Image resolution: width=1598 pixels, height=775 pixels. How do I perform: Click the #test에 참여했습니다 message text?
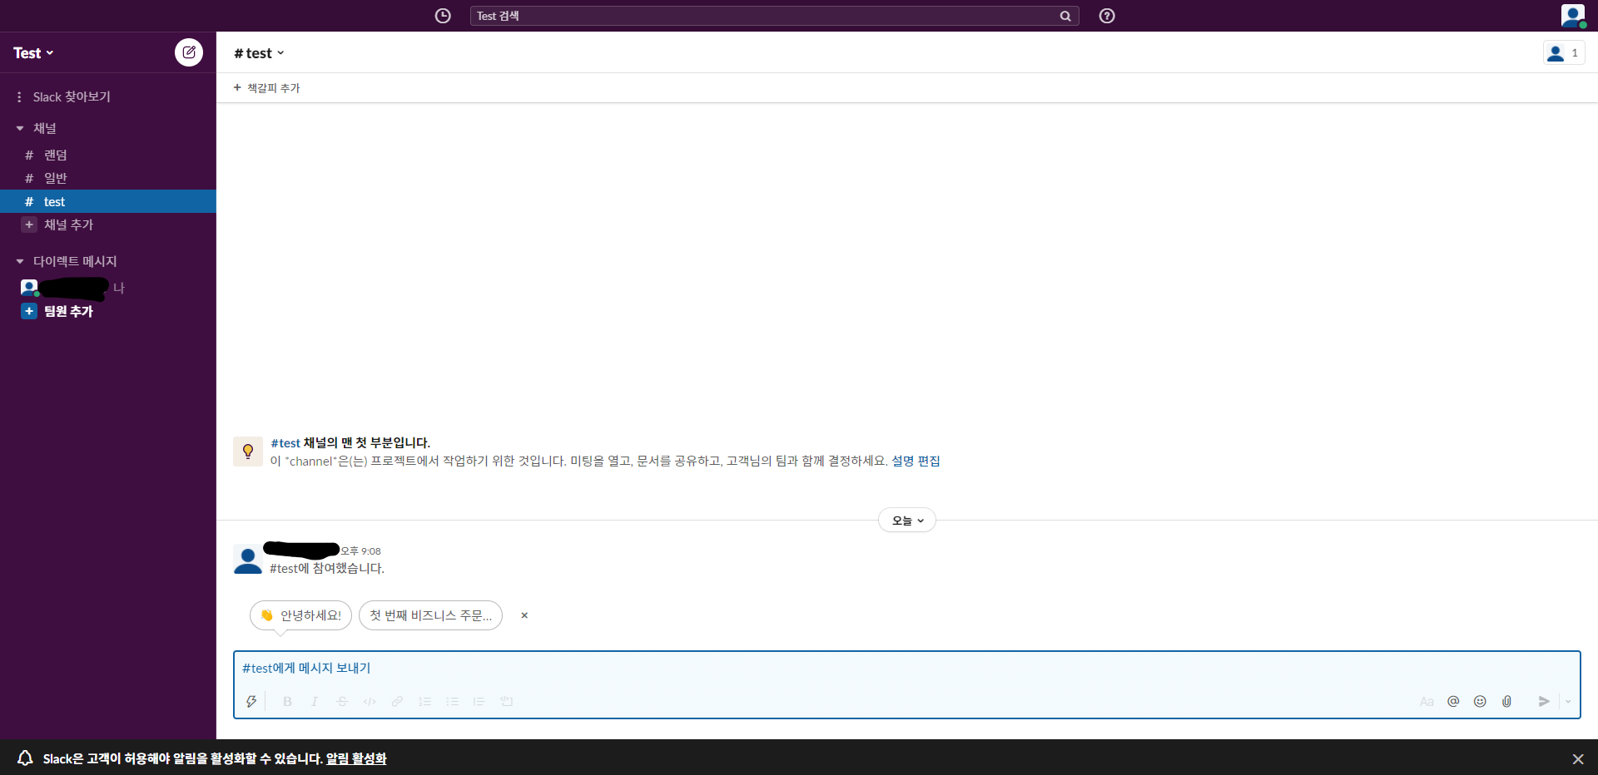click(327, 569)
